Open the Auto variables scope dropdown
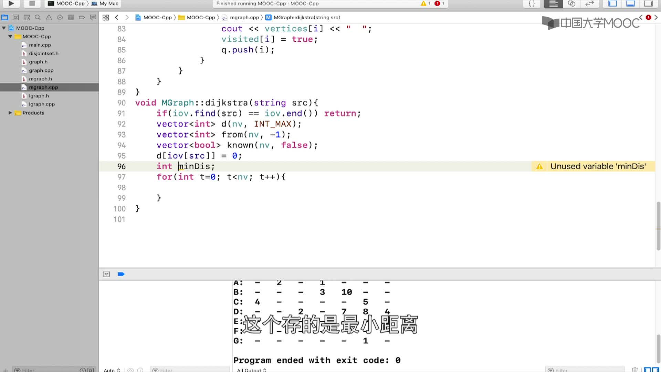The image size is (661, 372). (x=112, y=370)
